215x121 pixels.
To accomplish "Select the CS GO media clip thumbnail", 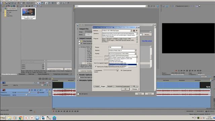I will (29, 13).
